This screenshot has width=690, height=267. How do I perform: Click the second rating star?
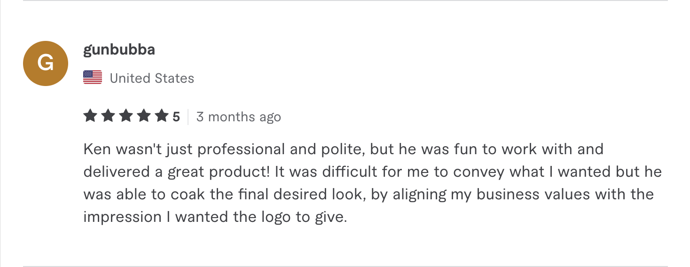(x=108, y=116)
